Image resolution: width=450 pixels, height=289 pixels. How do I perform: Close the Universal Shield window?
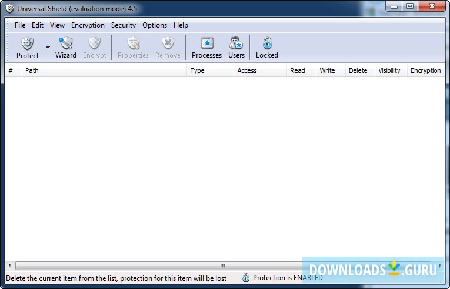coord(432,6)
